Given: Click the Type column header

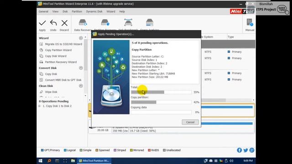Looking at the screenshot, I should point(230,37).
